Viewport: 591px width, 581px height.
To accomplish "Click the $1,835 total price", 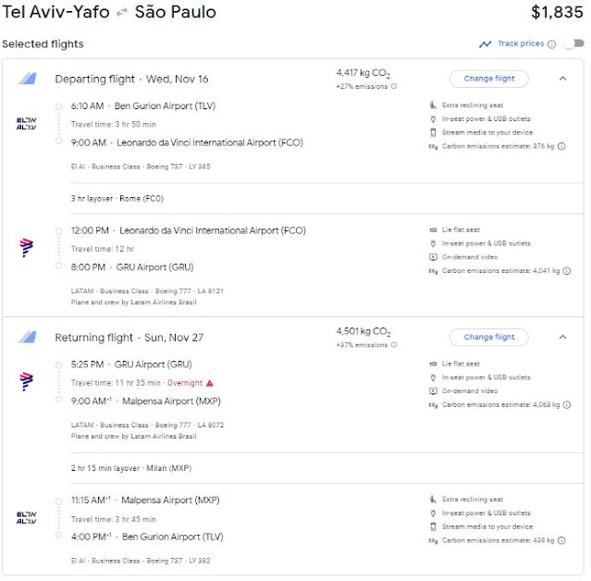I will point(557,12).
